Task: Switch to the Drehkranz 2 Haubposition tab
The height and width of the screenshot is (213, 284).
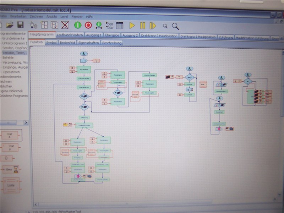Action: tap(159, 36)
